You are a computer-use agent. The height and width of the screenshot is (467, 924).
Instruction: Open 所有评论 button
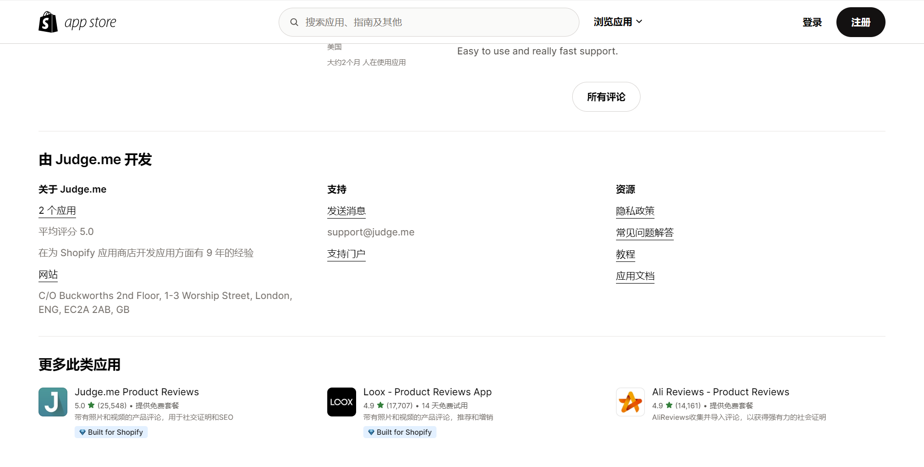click(x=606, y=97)
